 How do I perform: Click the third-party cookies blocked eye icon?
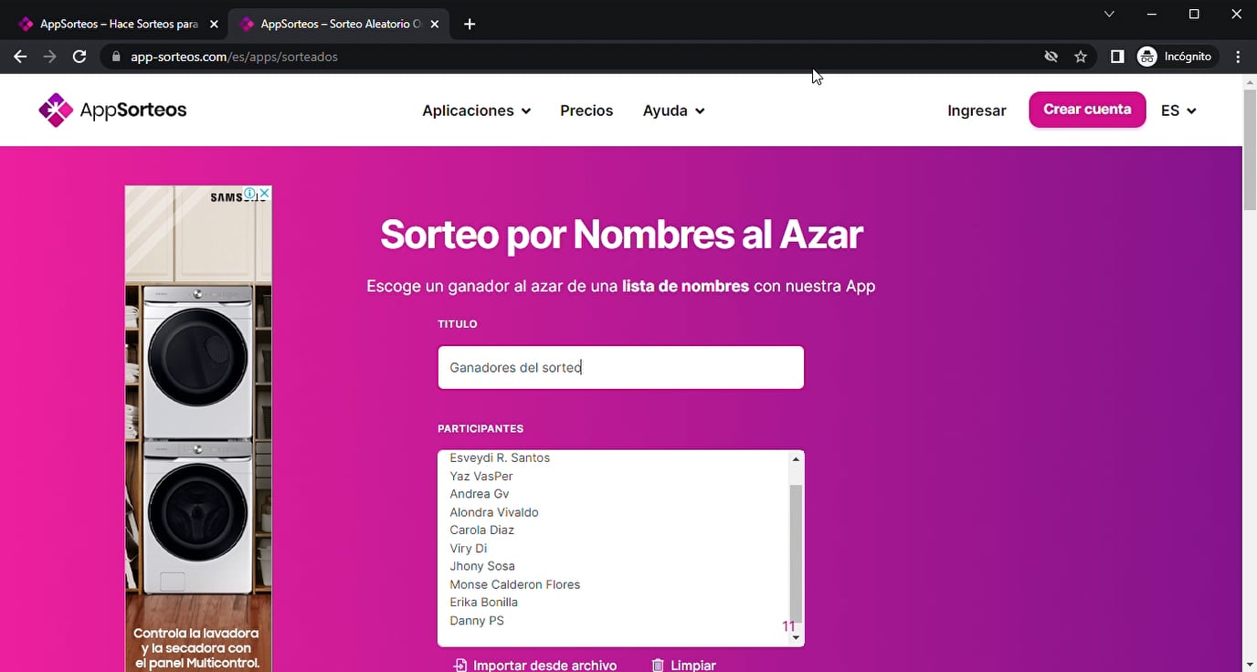click(x=1051, y=57)
